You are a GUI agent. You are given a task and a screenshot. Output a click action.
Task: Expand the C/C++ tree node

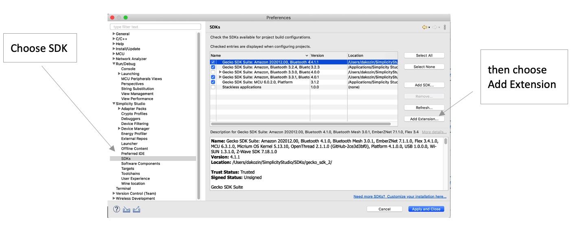point(114,39)
